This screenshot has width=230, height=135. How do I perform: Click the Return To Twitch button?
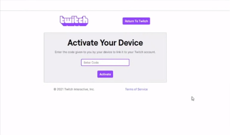click(136, 21)
